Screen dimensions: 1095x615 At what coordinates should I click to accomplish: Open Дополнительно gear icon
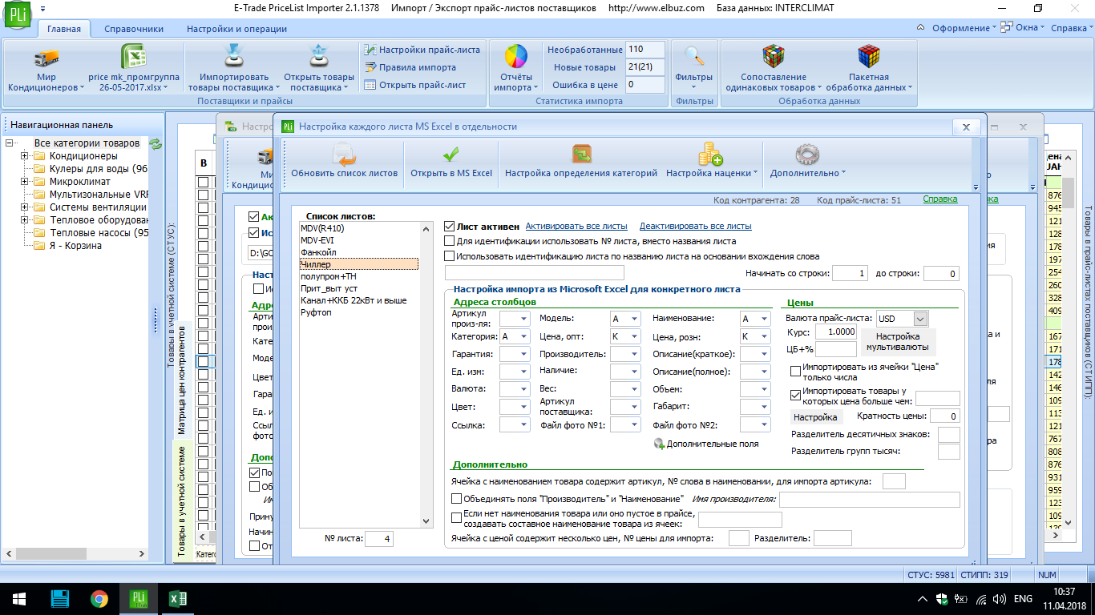(x=806, y=155)
